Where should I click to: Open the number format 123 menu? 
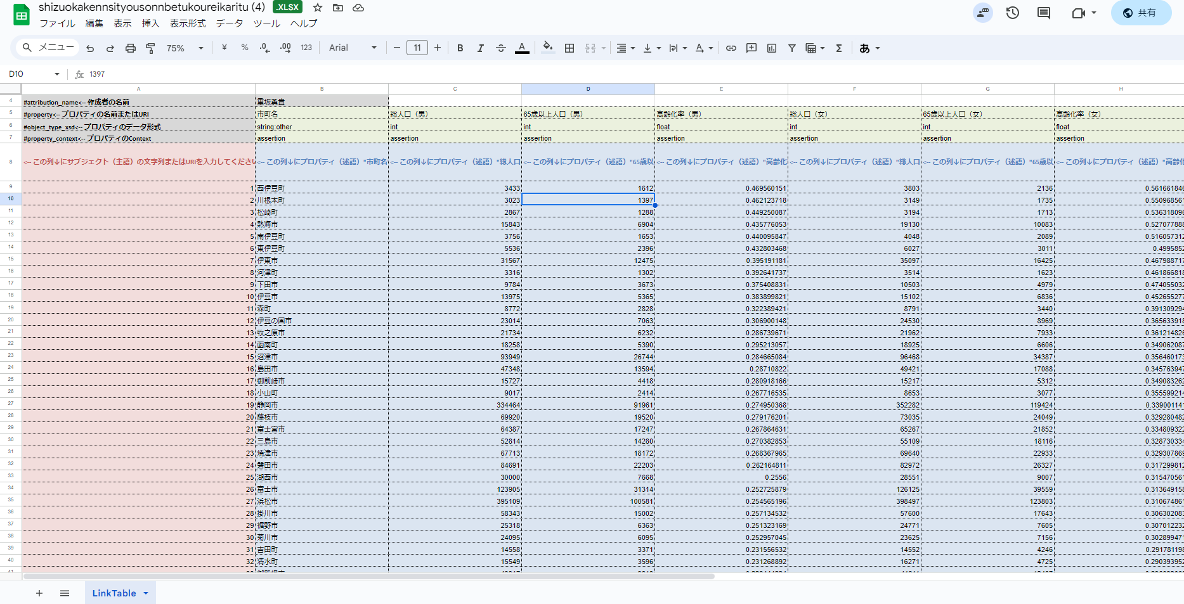[x=306, y=48]
